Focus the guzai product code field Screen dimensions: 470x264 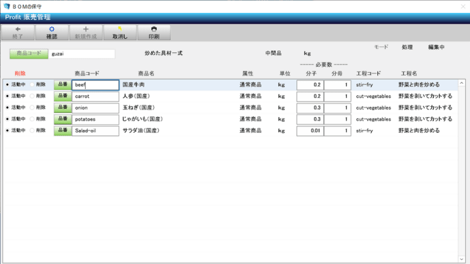pyautogui.click(x=82, y=54)
